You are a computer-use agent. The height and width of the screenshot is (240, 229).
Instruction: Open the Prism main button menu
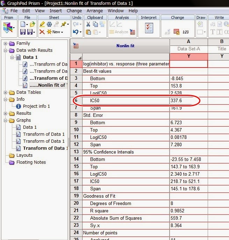tap(9, 28)
